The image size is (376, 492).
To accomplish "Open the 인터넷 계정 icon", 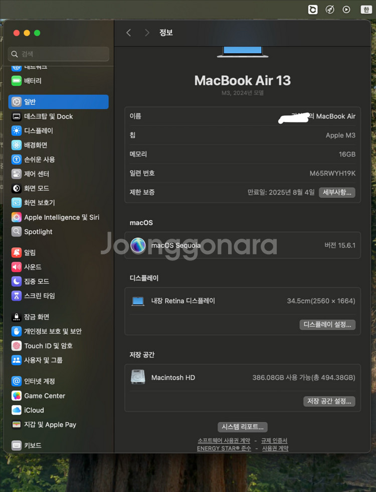I will coord(17,381).
